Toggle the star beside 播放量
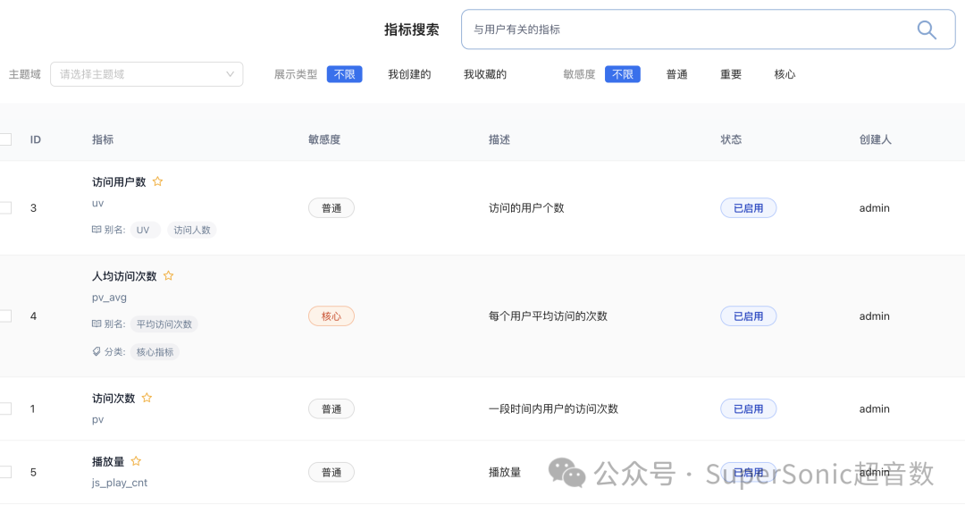The height and width of the screenshot is (513, 965). coord(137,461)
